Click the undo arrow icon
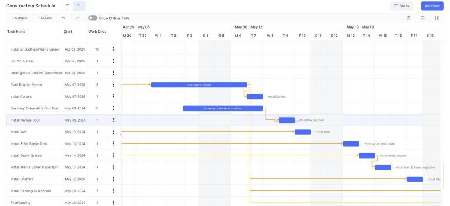The image size is (450, 206). pos(64,18)
